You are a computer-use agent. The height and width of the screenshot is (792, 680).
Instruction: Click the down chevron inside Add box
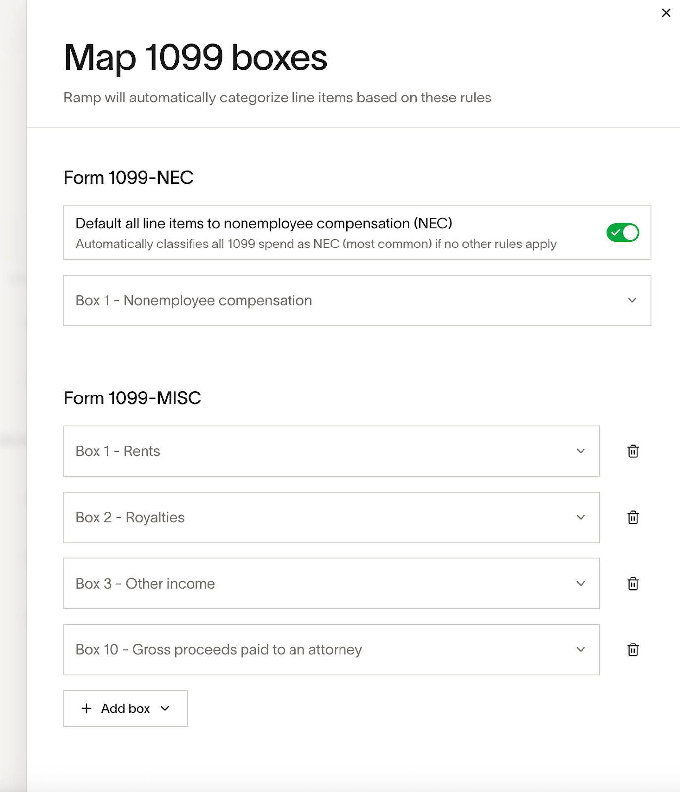[165, 708]
